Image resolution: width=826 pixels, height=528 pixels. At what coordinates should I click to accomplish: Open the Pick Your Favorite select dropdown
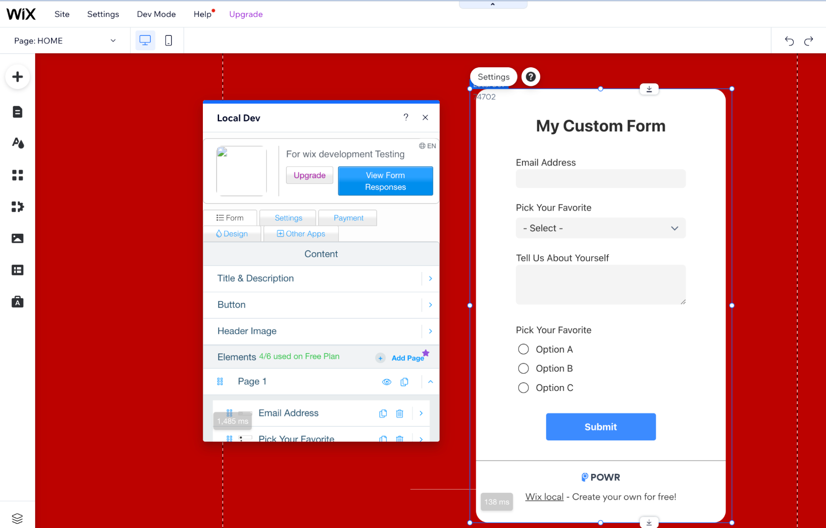(x=600, y=228)
